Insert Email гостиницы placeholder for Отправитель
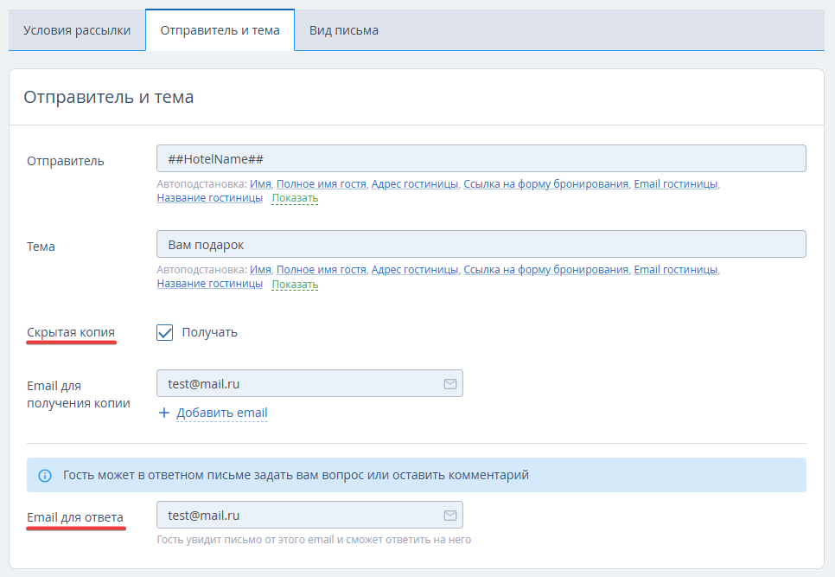Screen dimensions: 835x577 tap(676, 184)
